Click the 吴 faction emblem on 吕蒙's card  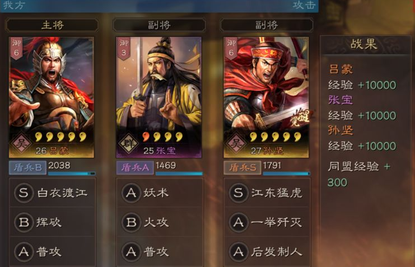tap(21, 143)
